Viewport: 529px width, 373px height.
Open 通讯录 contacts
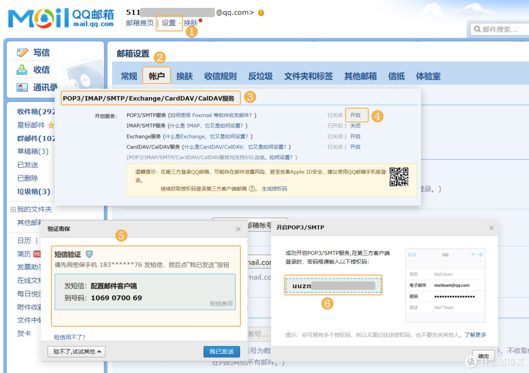[x=45, y=88]
